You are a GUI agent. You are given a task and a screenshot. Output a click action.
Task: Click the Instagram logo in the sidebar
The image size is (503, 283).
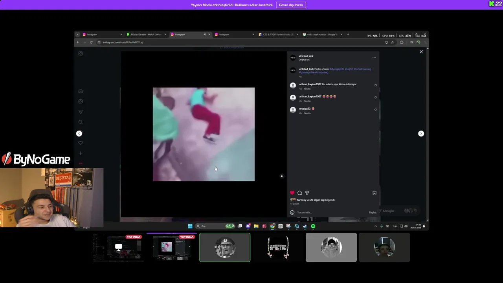[x=81, y=53]
